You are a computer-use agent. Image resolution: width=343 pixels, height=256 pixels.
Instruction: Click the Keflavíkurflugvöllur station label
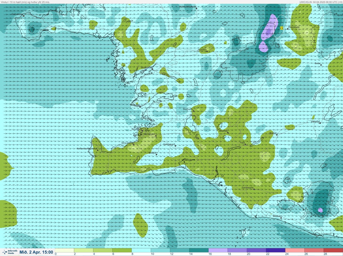87,149
